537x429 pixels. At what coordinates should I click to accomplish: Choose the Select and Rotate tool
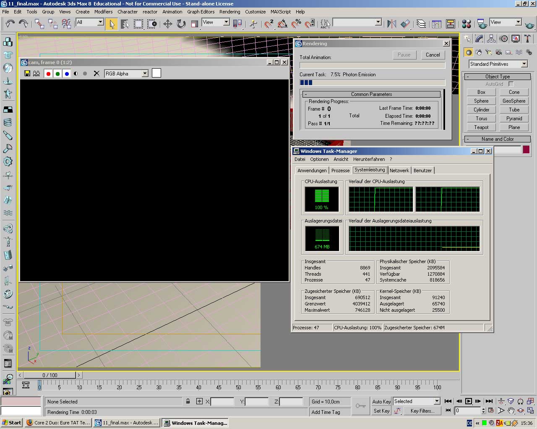coord(181,24)
